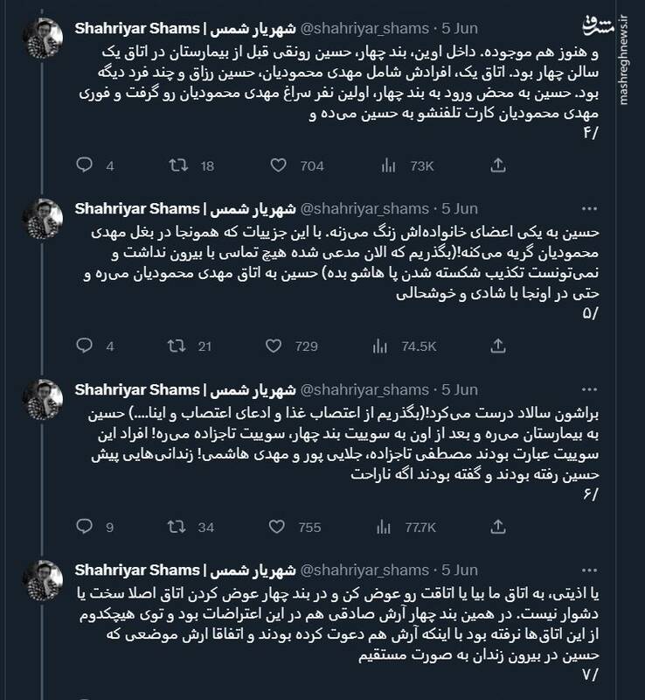
Task: View analytics showing 73K views
Action: [x=390, y=165]
